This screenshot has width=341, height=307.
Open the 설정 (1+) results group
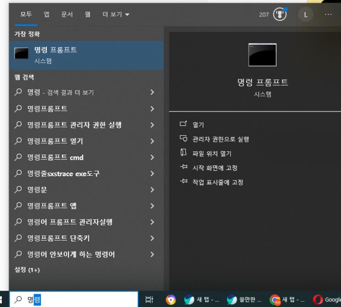pyautogui.click(x=27, y=270)
